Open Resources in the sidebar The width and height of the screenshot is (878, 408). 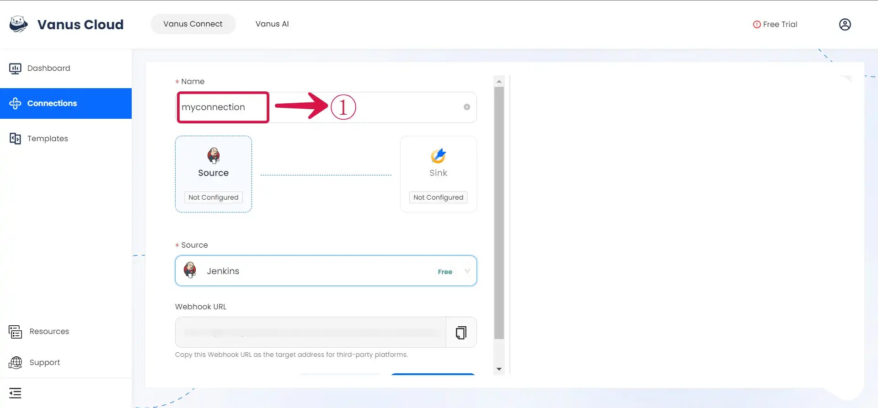pyautogui.click(x=66, y=331)
